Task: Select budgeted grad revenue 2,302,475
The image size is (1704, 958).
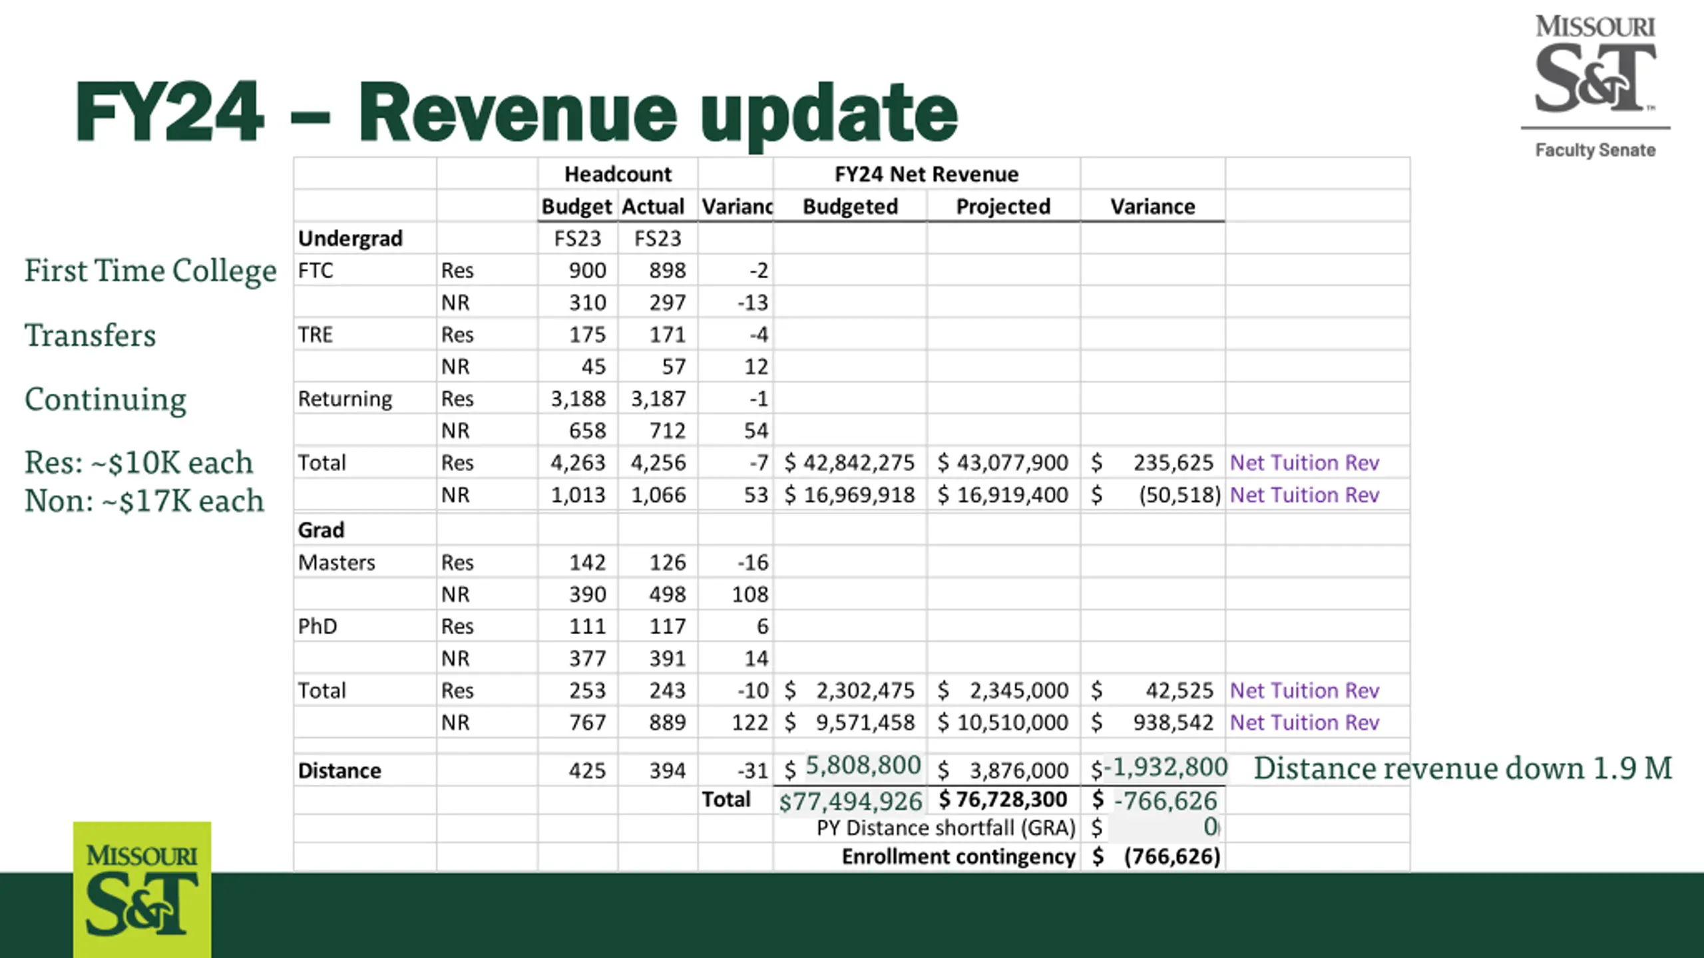Action: coord(865,690)
